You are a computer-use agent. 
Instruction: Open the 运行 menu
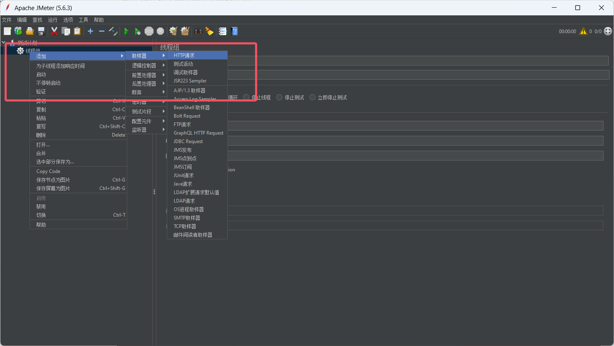[53, 20]
